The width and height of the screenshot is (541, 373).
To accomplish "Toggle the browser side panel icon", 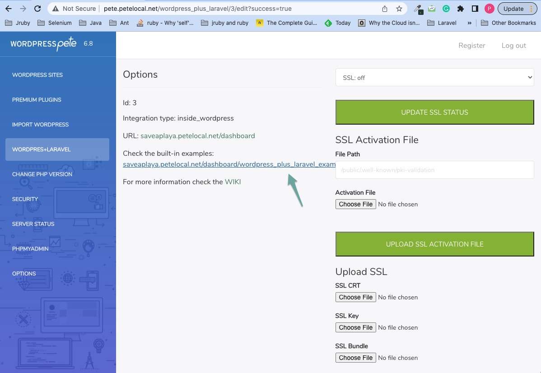I will (x=475, y=9).
